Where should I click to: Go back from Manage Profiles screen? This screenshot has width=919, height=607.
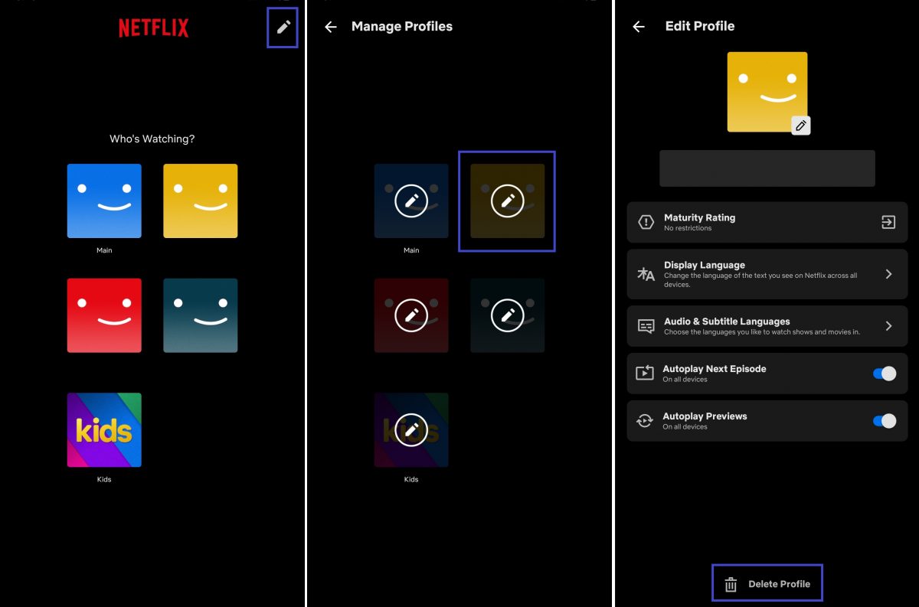(x=331, y=27)
